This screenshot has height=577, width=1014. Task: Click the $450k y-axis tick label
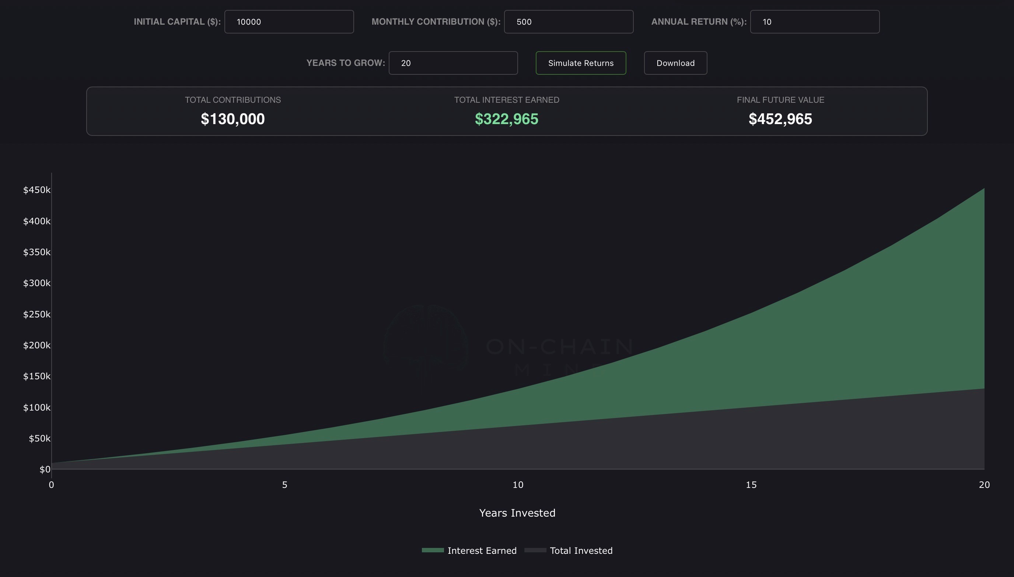coord(36,190)
